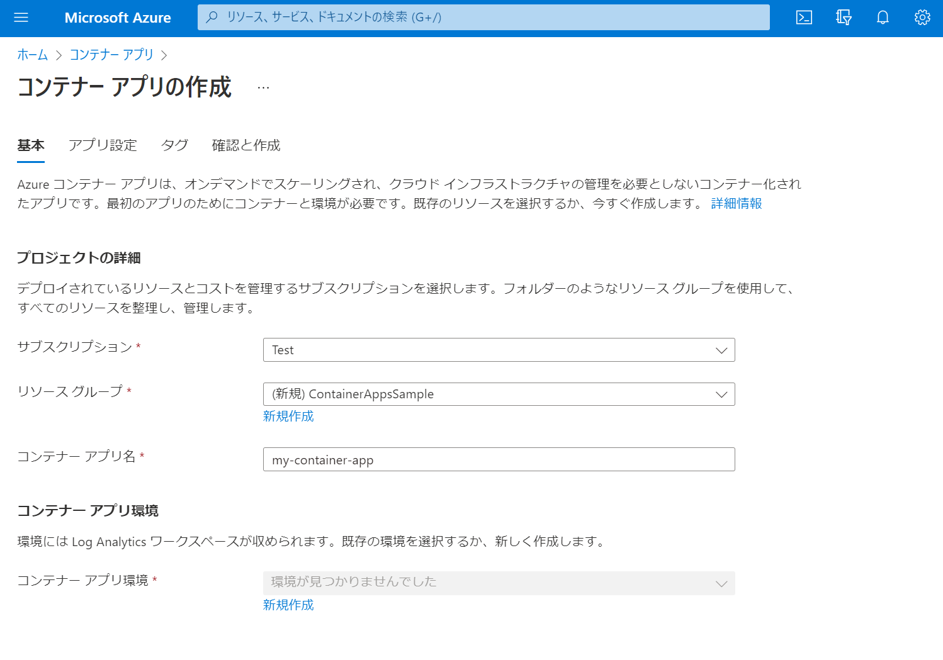Click the Microsoft Azure logo
Screen dimensions: 943x660
pyautogui.click(x=117, y=18)
